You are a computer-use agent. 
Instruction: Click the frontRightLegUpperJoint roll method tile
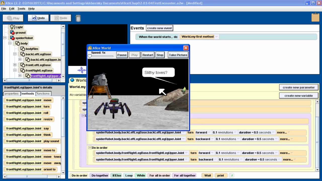[x=27, y=113]
